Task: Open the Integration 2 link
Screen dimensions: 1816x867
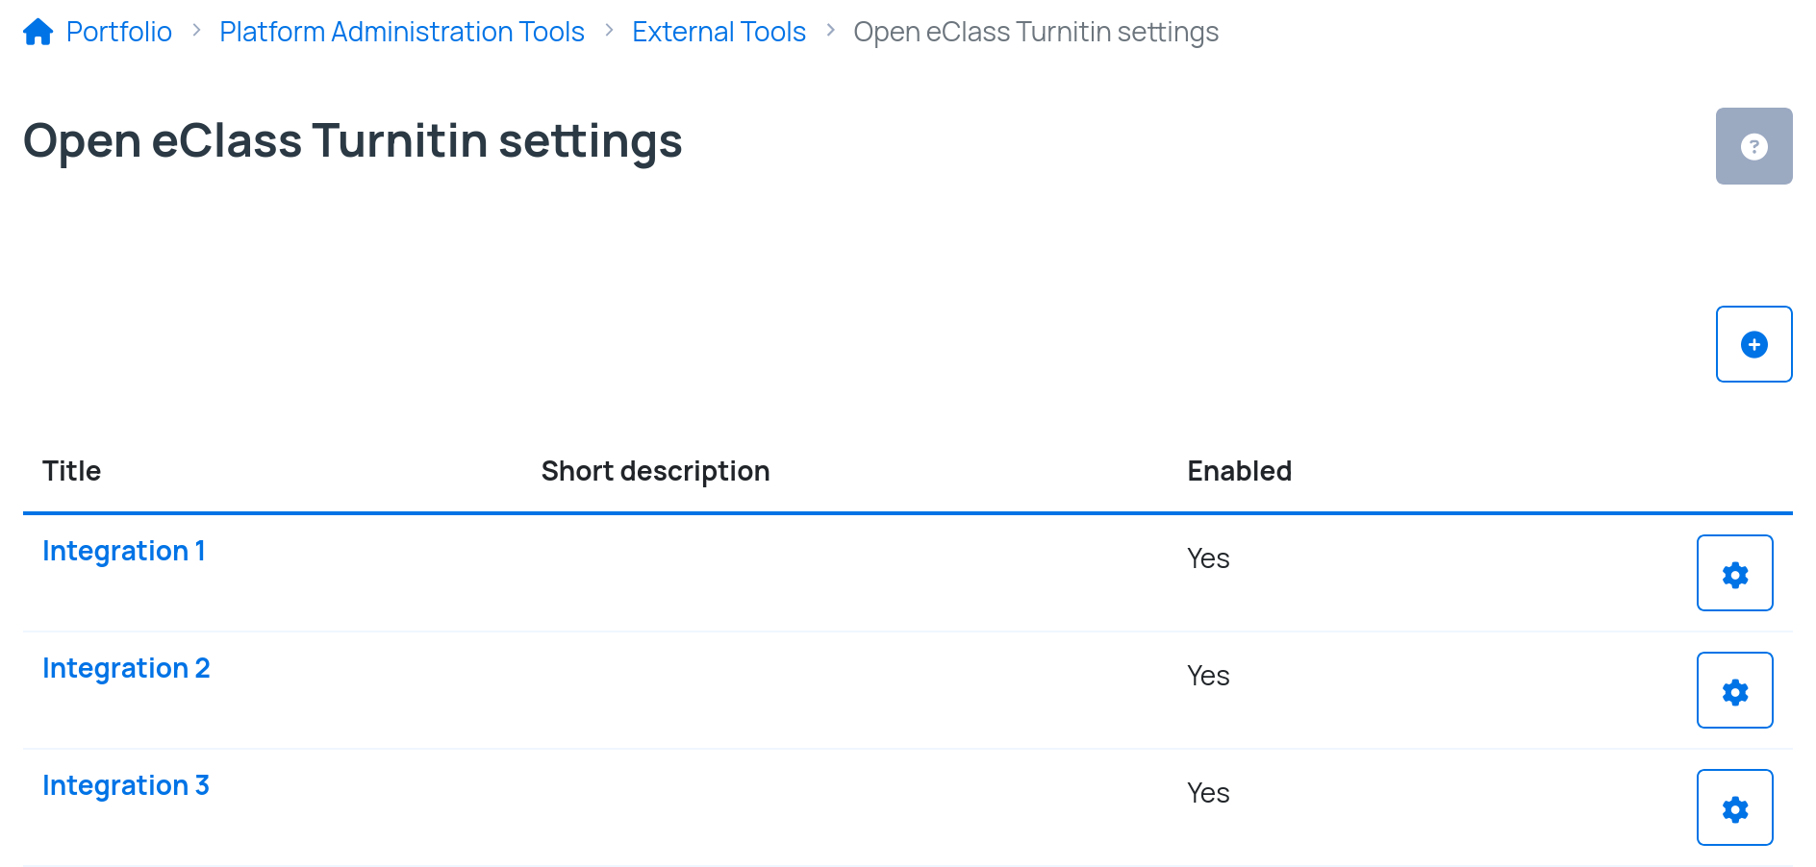Action: coord(126,668)
